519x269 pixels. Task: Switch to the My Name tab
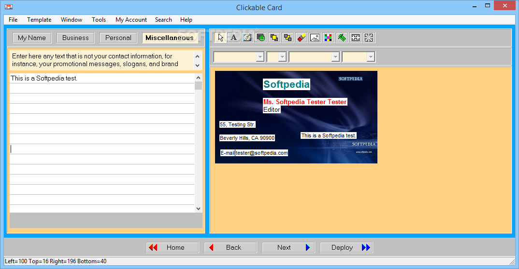(x=32, y=38)
